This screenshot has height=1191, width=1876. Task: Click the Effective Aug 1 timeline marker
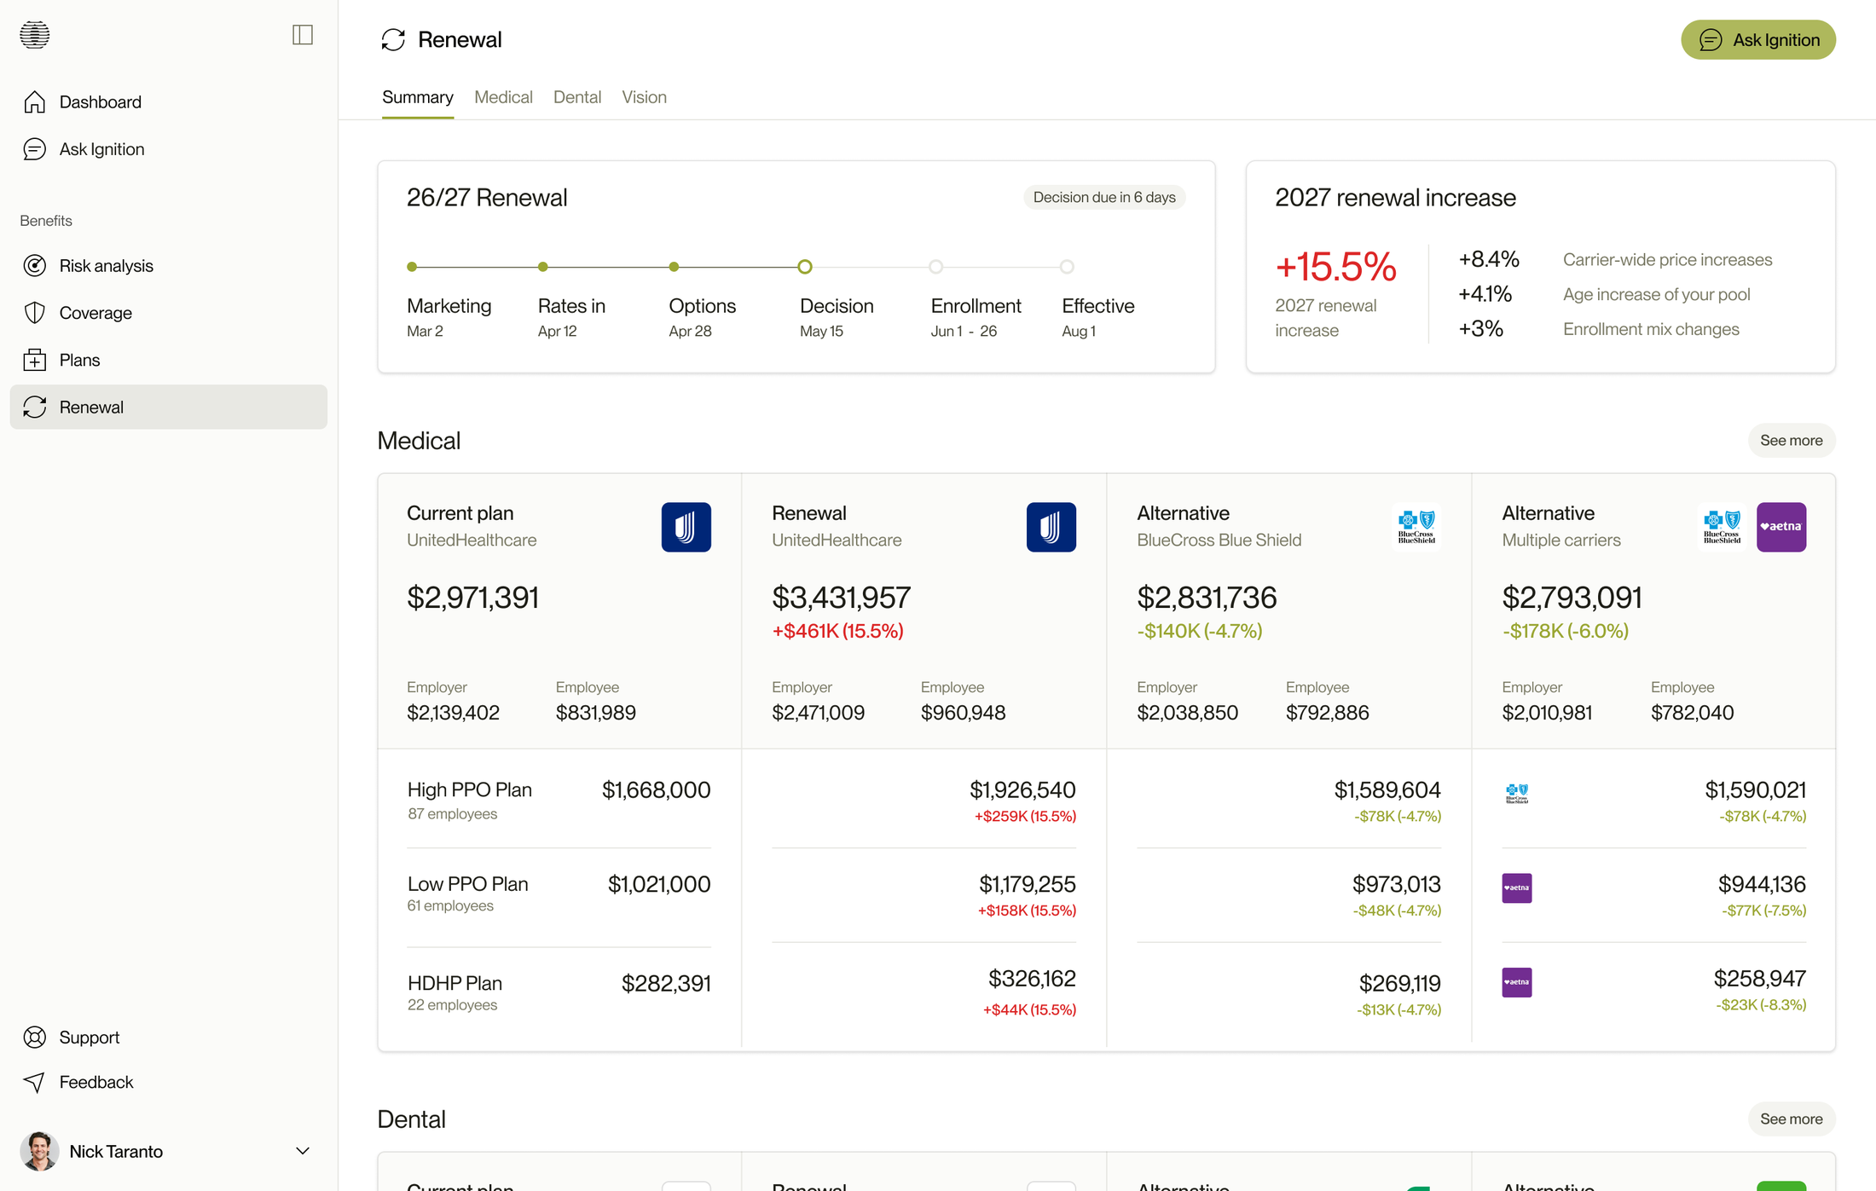[x=1067, y=267]
